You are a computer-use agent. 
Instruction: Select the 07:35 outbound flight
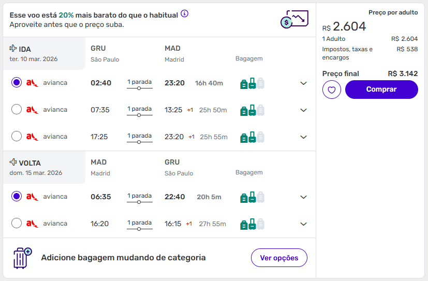tap(17, 110)
